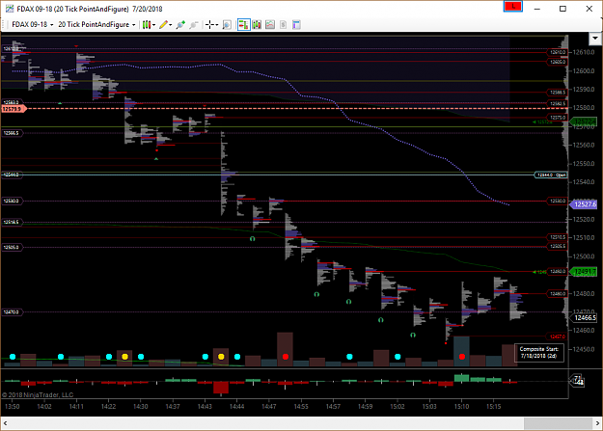Open the Data Series icon
Screen dimensions: 603x431
[x=257, y=25]
